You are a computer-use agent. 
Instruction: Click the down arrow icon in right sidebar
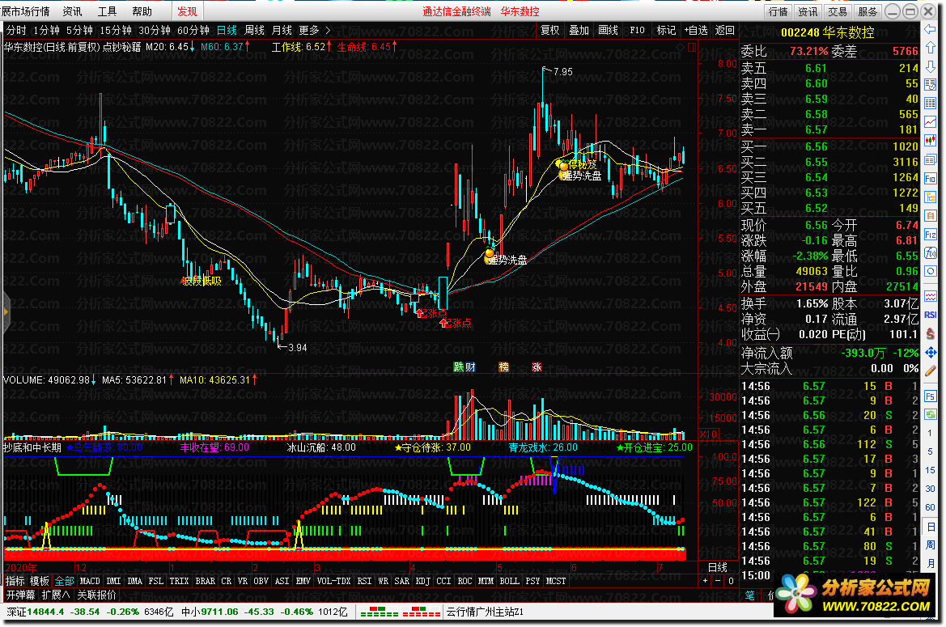pyautogui.click(x=930, y=66)
